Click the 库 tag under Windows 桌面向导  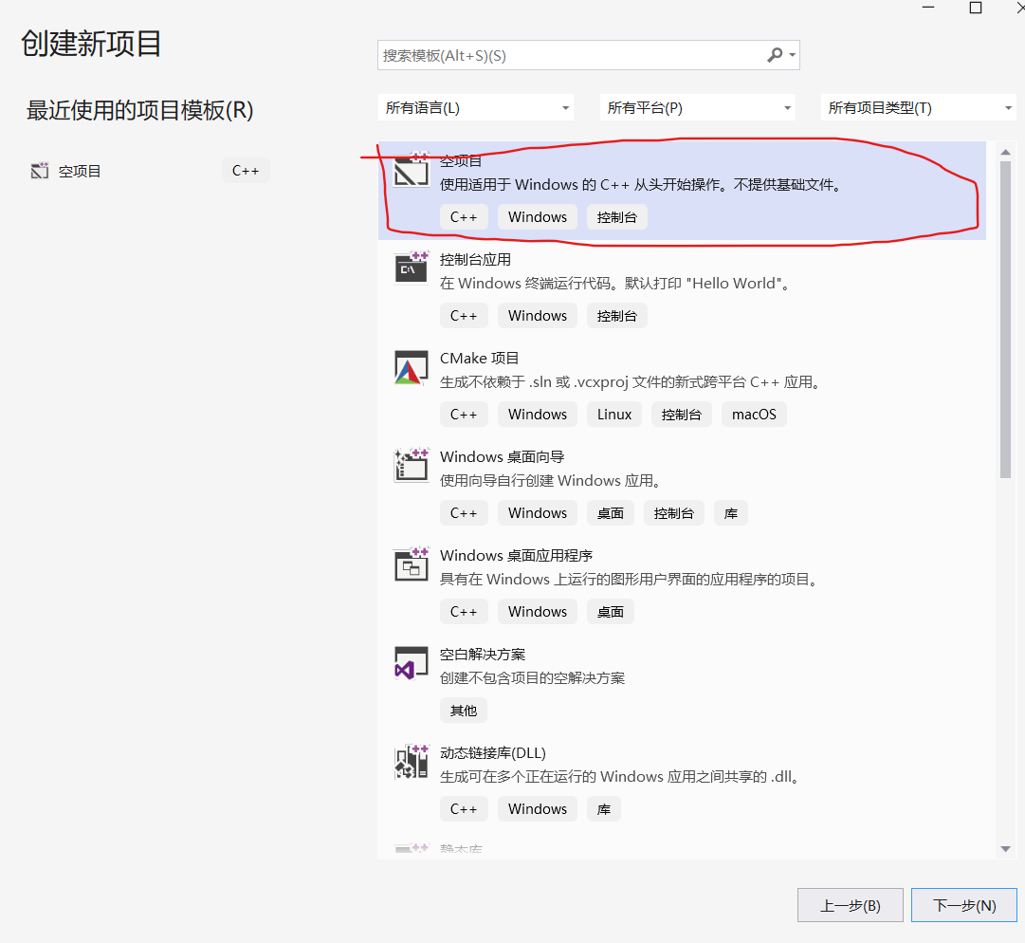tap(731, 513)
